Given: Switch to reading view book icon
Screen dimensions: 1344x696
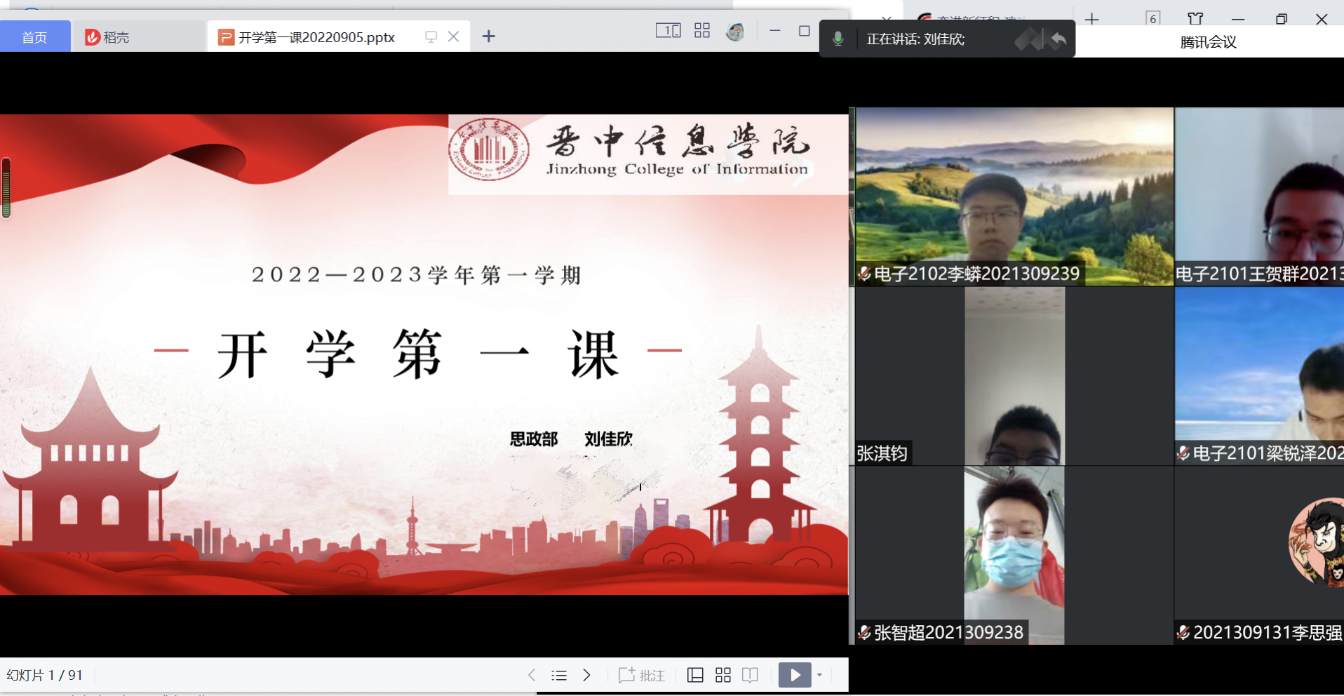Looking at the screenshot, I should (x=750, y=675).
